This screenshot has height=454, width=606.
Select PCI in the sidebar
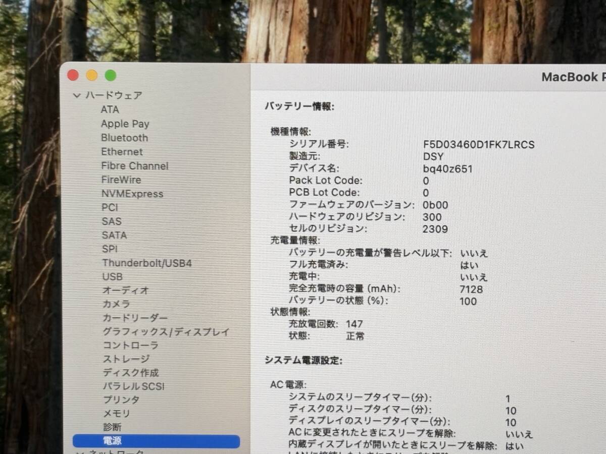[x=110, y=207]
